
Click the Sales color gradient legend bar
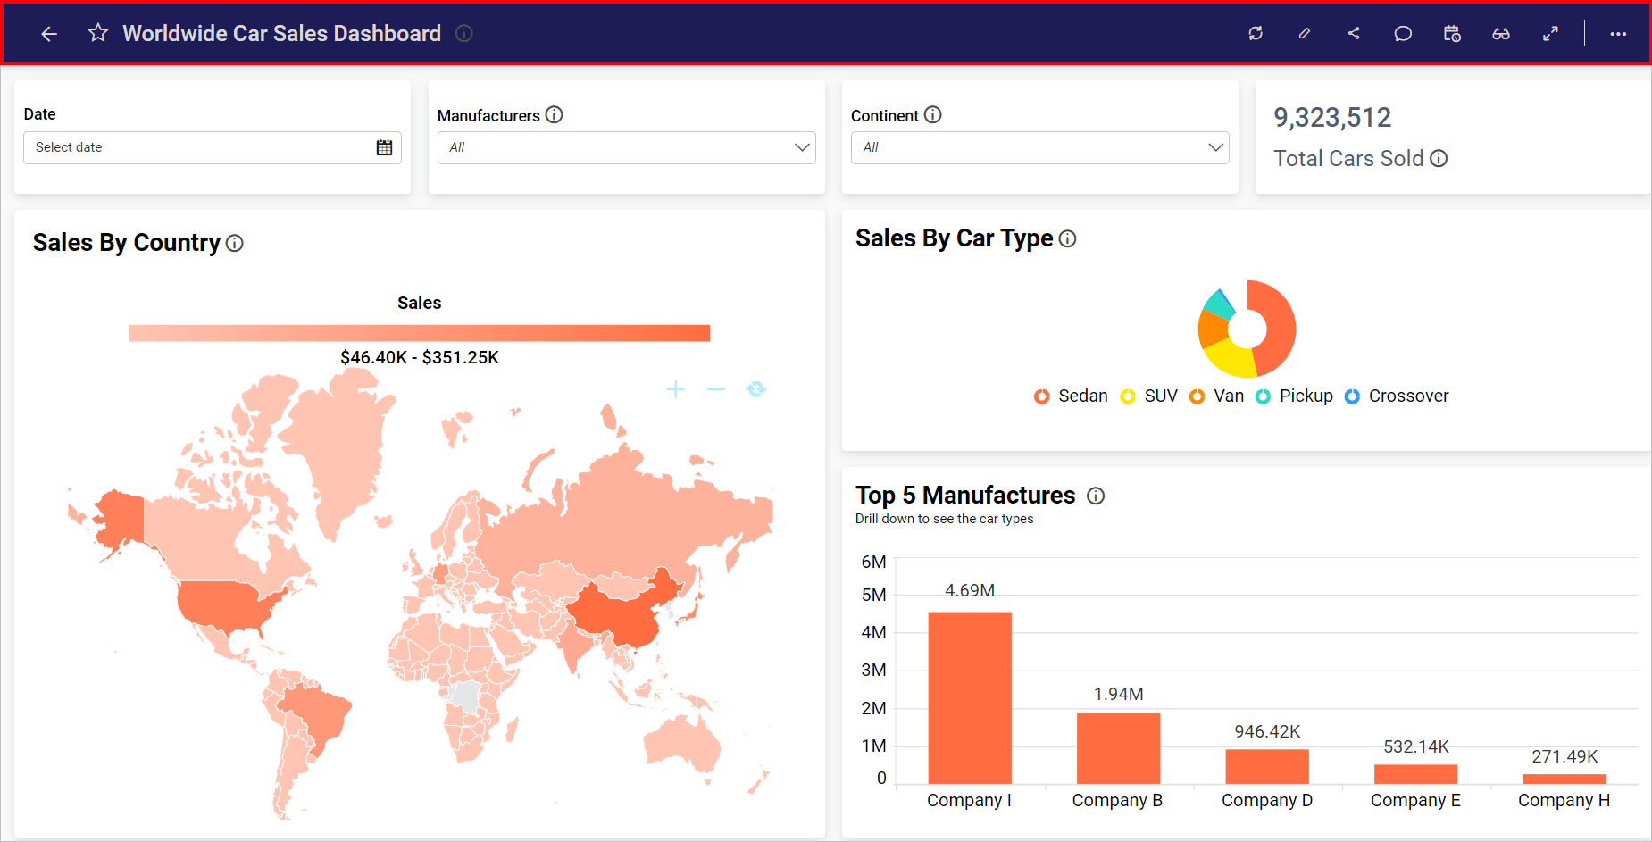[419, 333]
